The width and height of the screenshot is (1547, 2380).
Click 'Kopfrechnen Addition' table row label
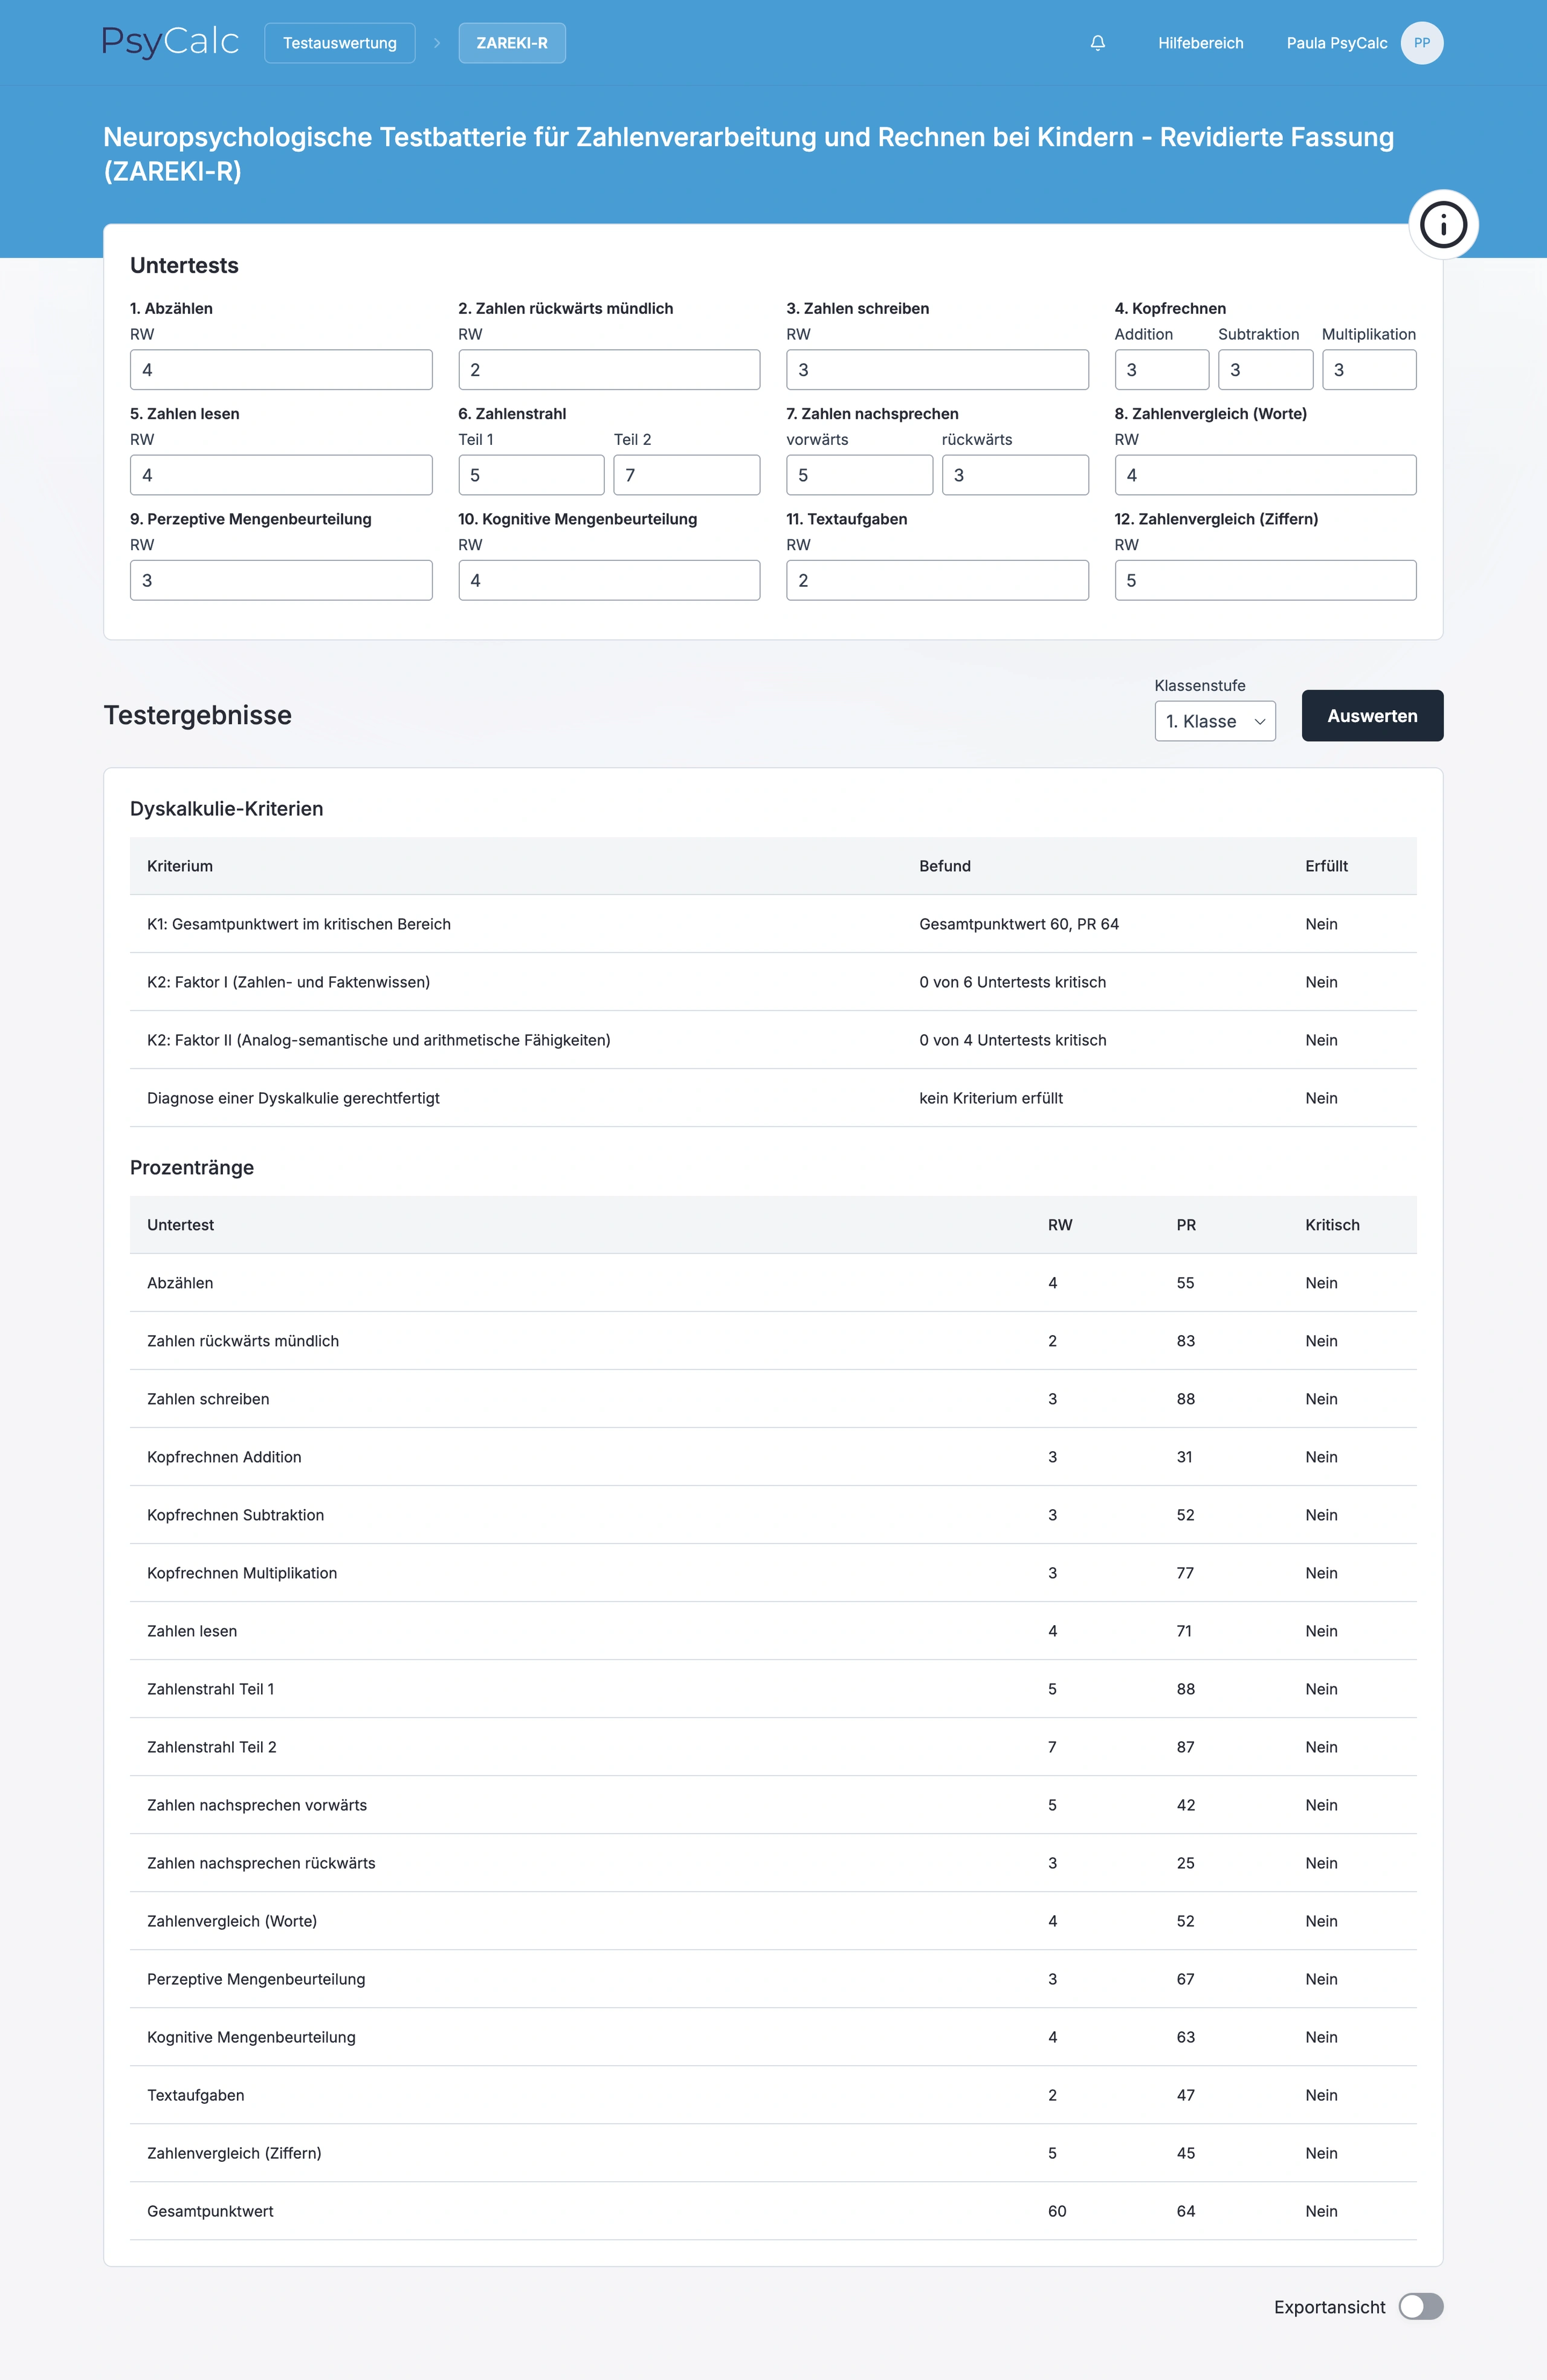[x=224, y=1457]
